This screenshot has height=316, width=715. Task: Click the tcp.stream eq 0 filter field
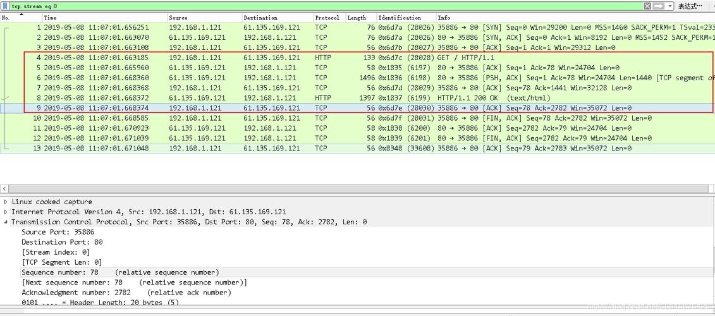pyautogui.click(x=326, y=6)
